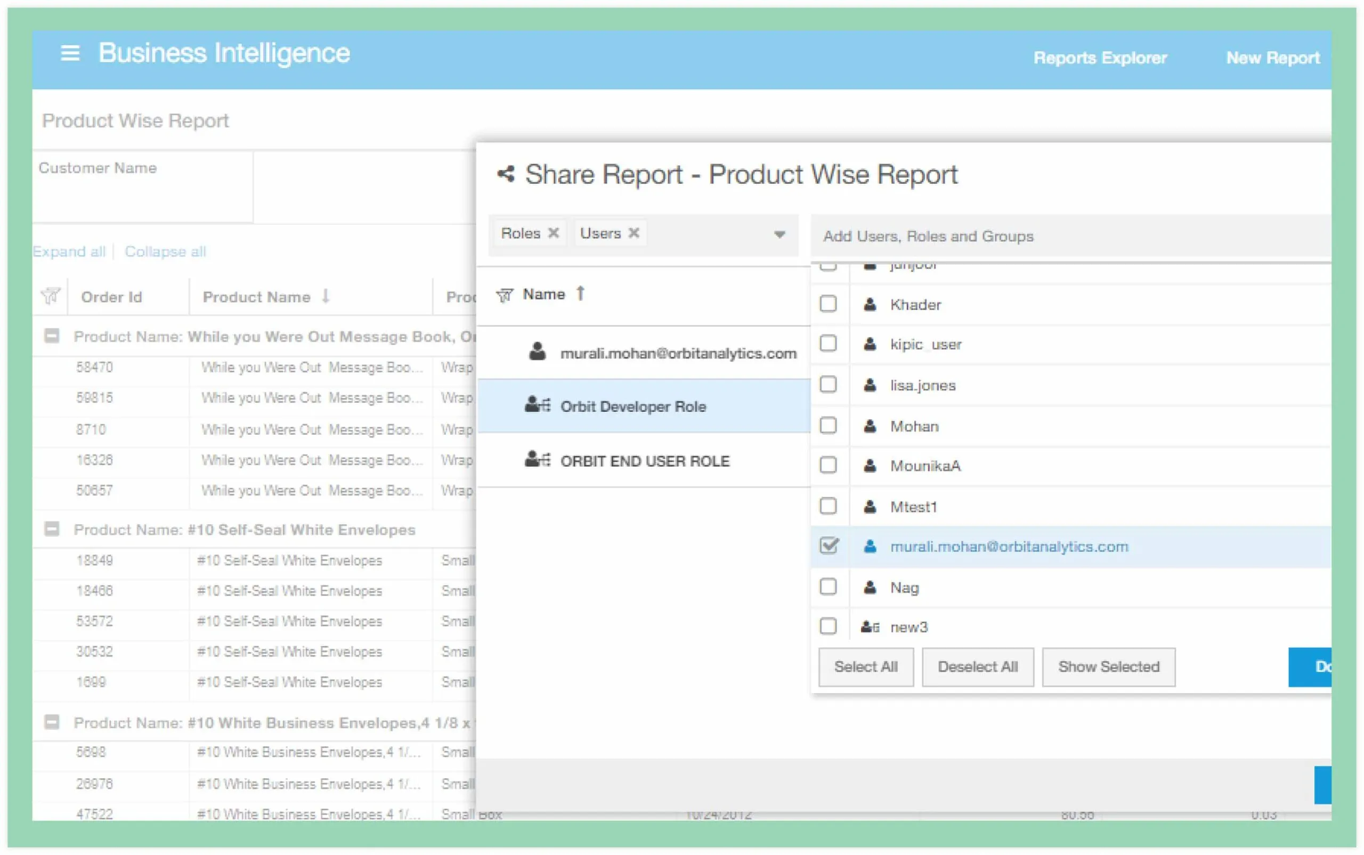Uncheck murali.mohan@orbitanalytics.com checkbox

(829, 545)
